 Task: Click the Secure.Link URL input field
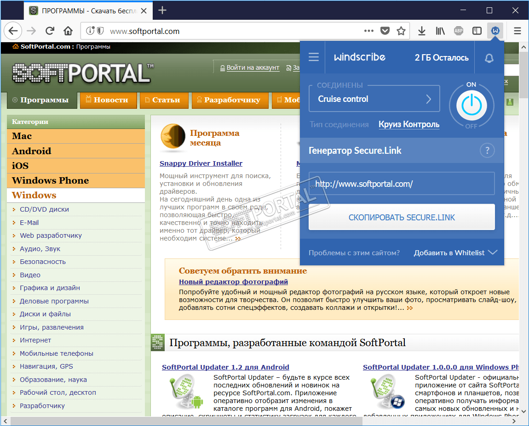[402, 184]
